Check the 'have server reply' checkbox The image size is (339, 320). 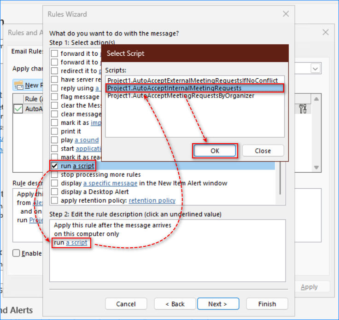54,79
